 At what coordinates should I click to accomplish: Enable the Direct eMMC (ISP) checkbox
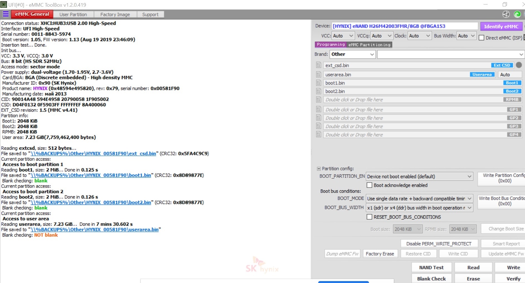pos(481,38)
